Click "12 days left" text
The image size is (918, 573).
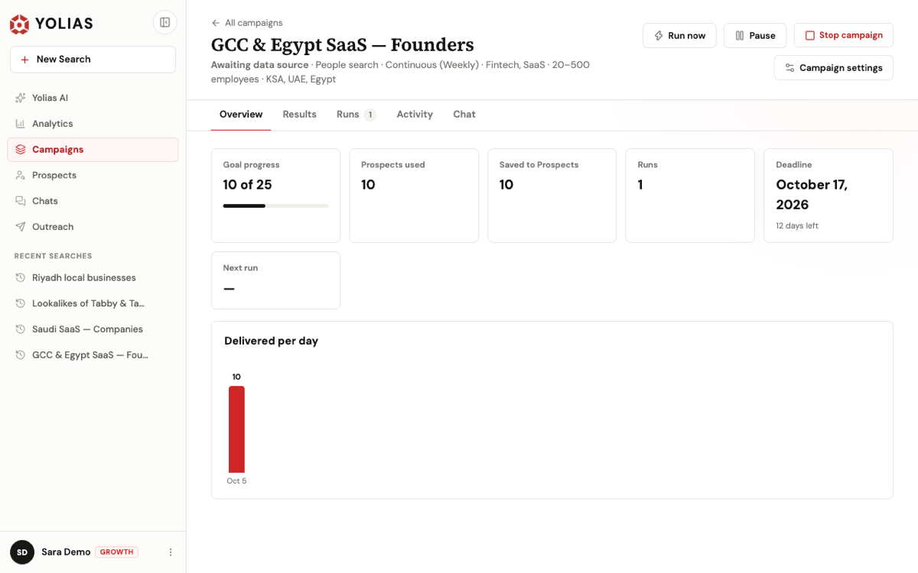point(797,226)
